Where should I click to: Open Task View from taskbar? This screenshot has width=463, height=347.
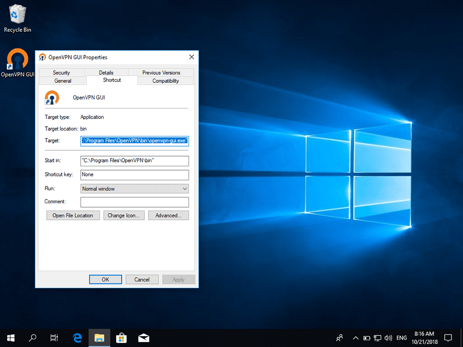54,338
